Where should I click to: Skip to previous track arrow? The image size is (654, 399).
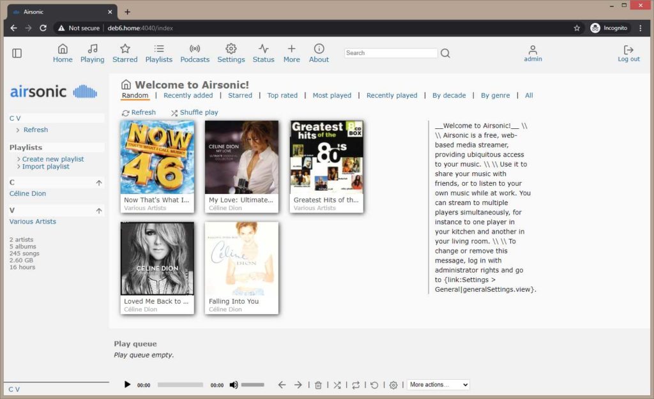(282, 385)
